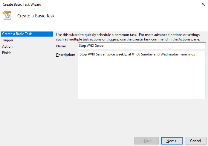The image size is (208, 146).
Task: Click blank area inside the Description box
Action: pos(142,78)
